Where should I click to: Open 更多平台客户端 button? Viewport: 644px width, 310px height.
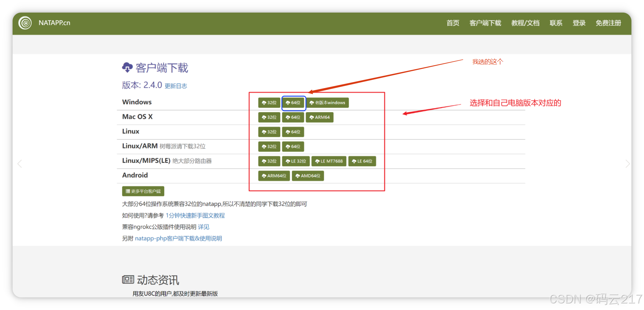point(143,191)
